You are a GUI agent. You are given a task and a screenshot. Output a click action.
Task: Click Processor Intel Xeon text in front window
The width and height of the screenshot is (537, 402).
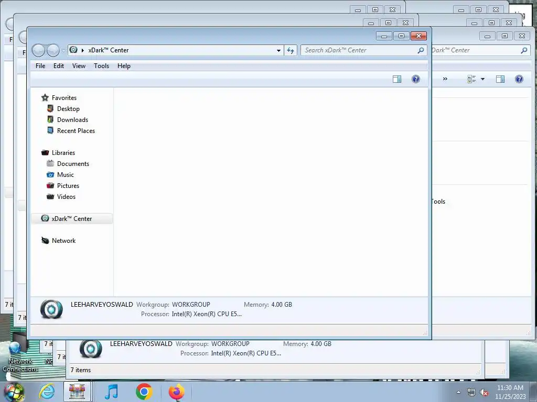[207, 314]
